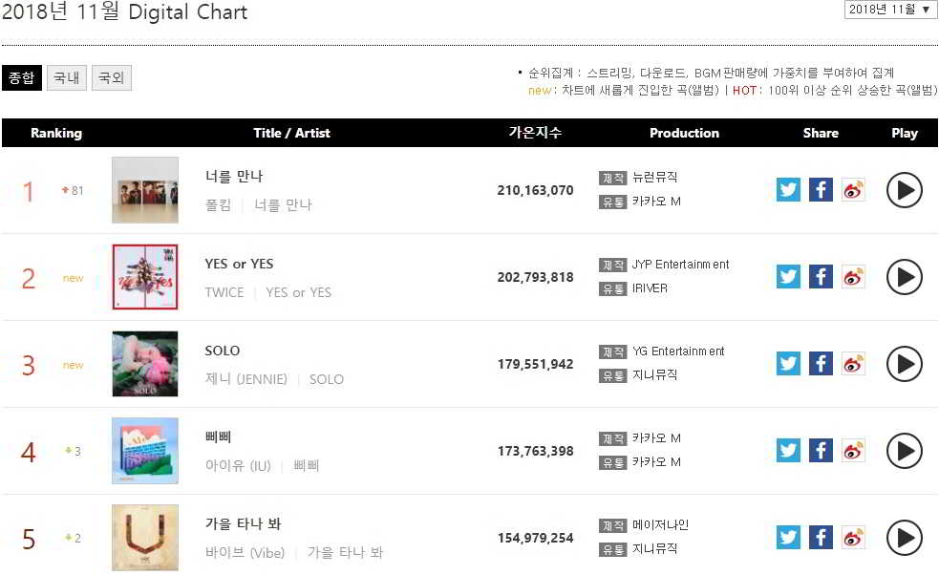
Task: Play the rank 1 song 너를 만나
Action: (x=904, y=190)
